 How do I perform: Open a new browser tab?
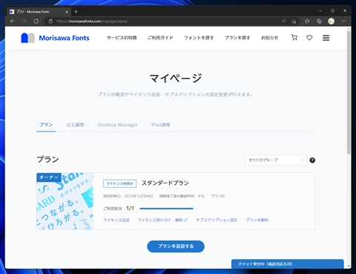click(76, 12)
